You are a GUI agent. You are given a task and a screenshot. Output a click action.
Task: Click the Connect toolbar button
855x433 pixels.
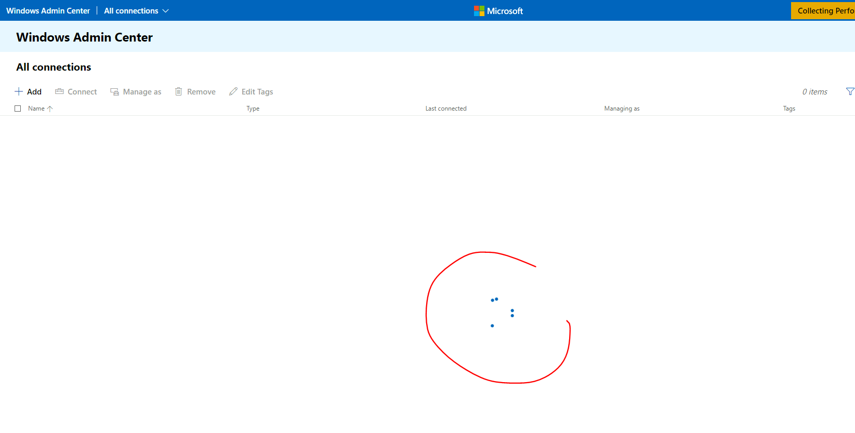[76, 91]
